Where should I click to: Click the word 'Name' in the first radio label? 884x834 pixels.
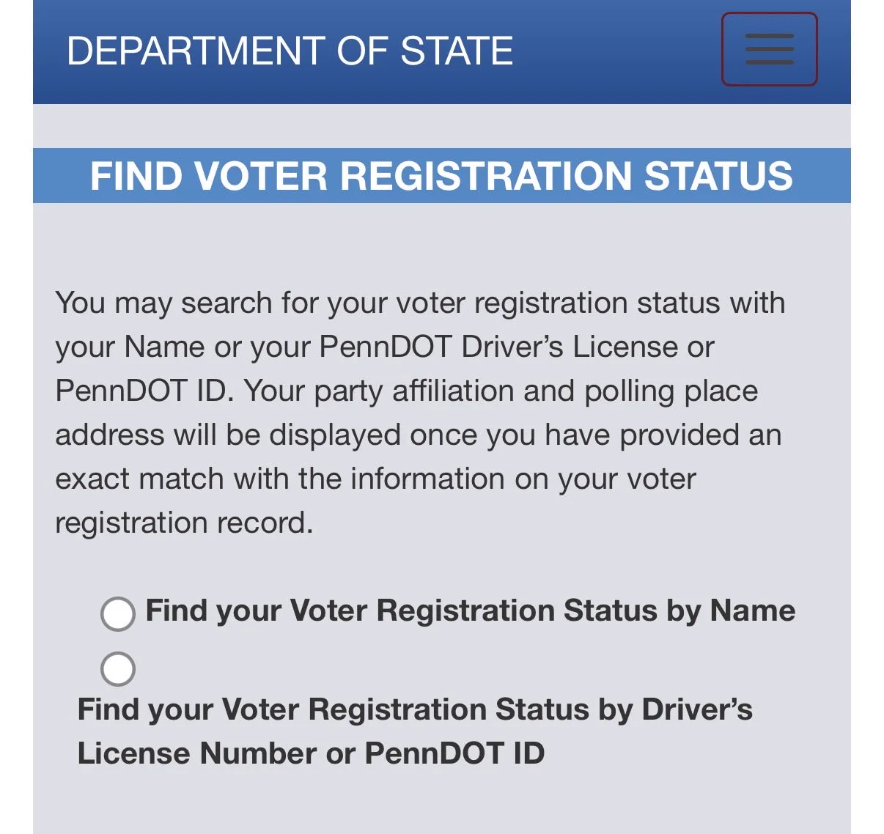pos(753,610)
